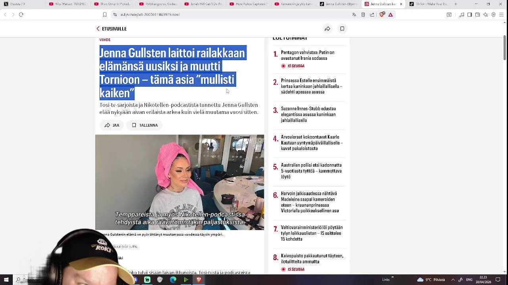Click the highlighted Jenna Gullsten headline
Screen dimensions: 508x285
point(173,73)
